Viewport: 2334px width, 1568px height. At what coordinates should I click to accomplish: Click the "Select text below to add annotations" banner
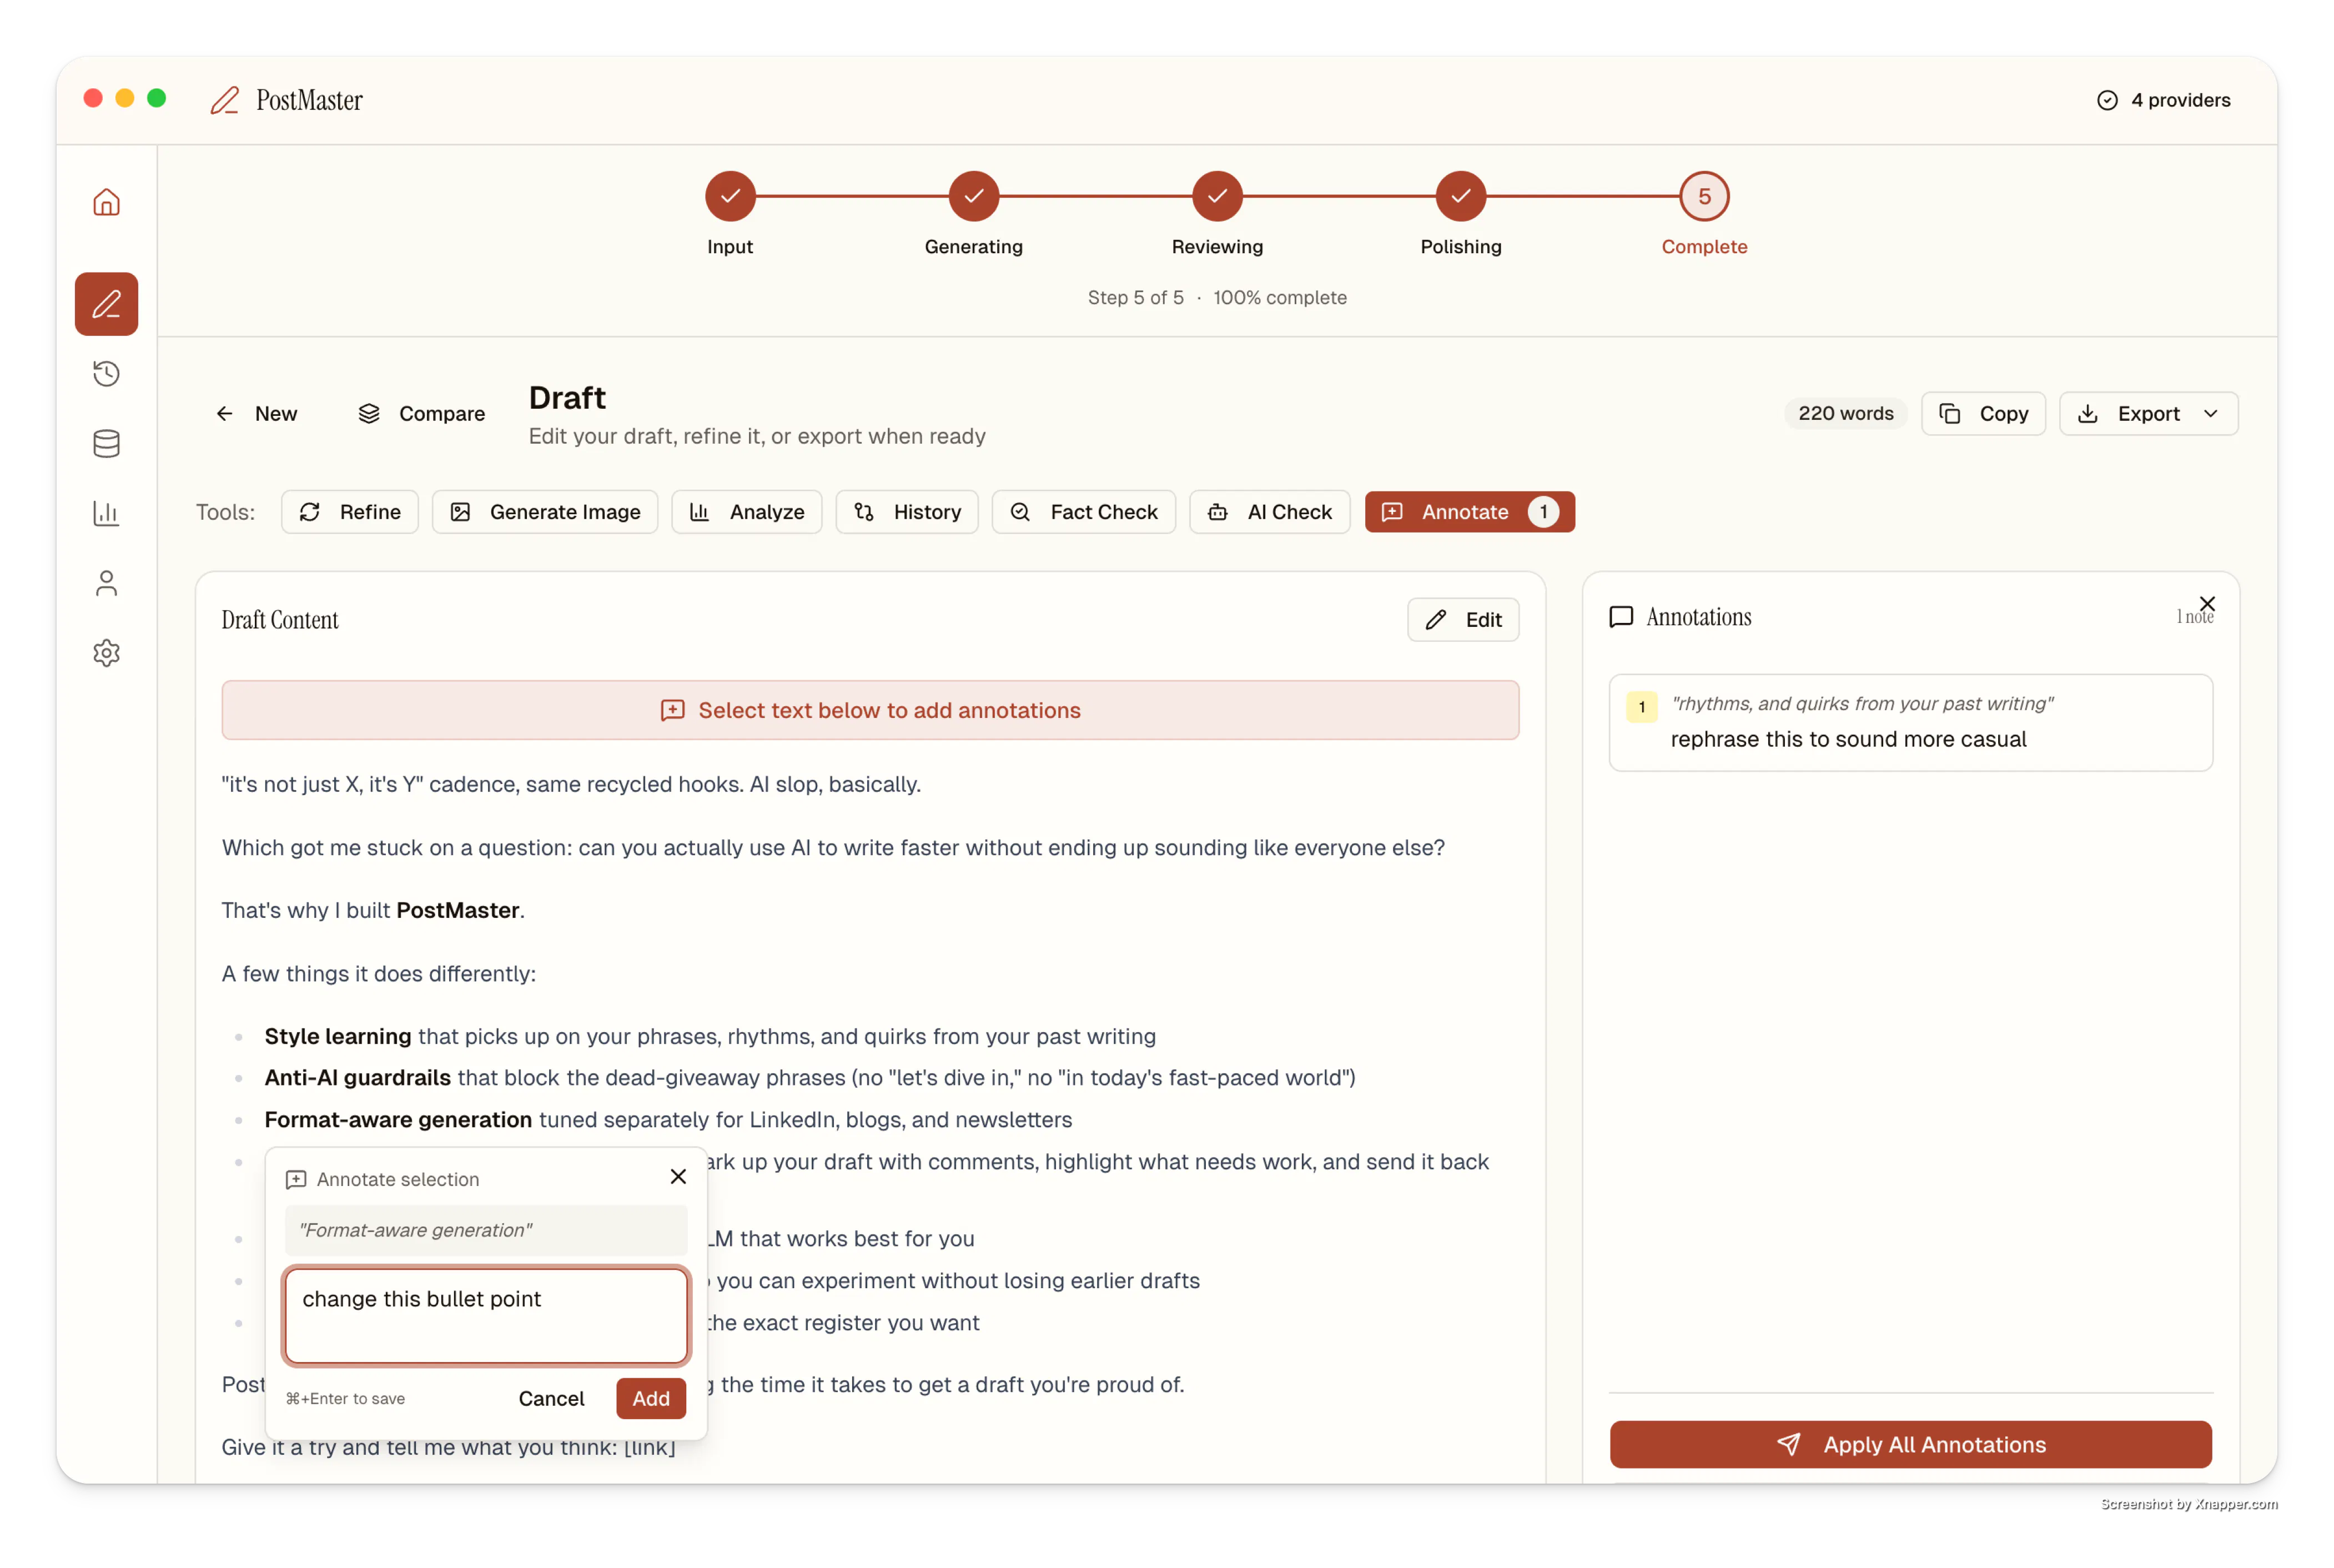(870, 710)
